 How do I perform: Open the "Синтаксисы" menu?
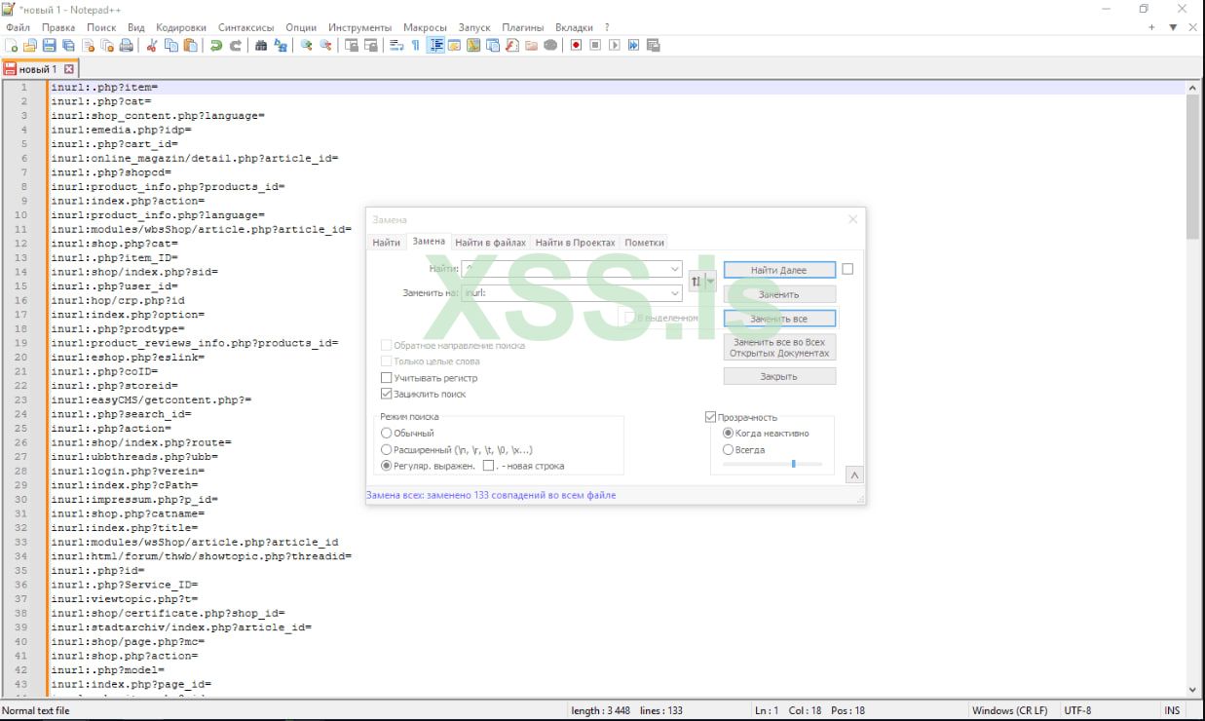pos(246,27)
